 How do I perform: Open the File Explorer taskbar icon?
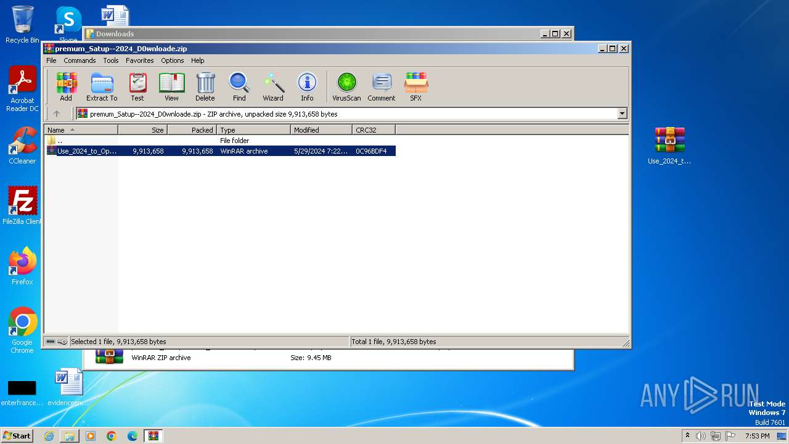click(70, 436)
